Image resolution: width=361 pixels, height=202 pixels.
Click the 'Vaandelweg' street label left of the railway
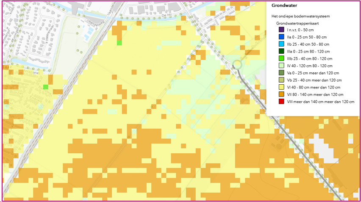(96, 24)
